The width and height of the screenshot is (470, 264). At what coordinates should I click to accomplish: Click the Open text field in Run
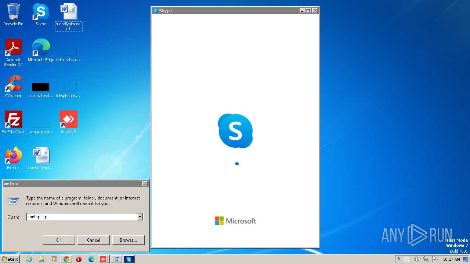pyautogui.click(x=82, y=217)
